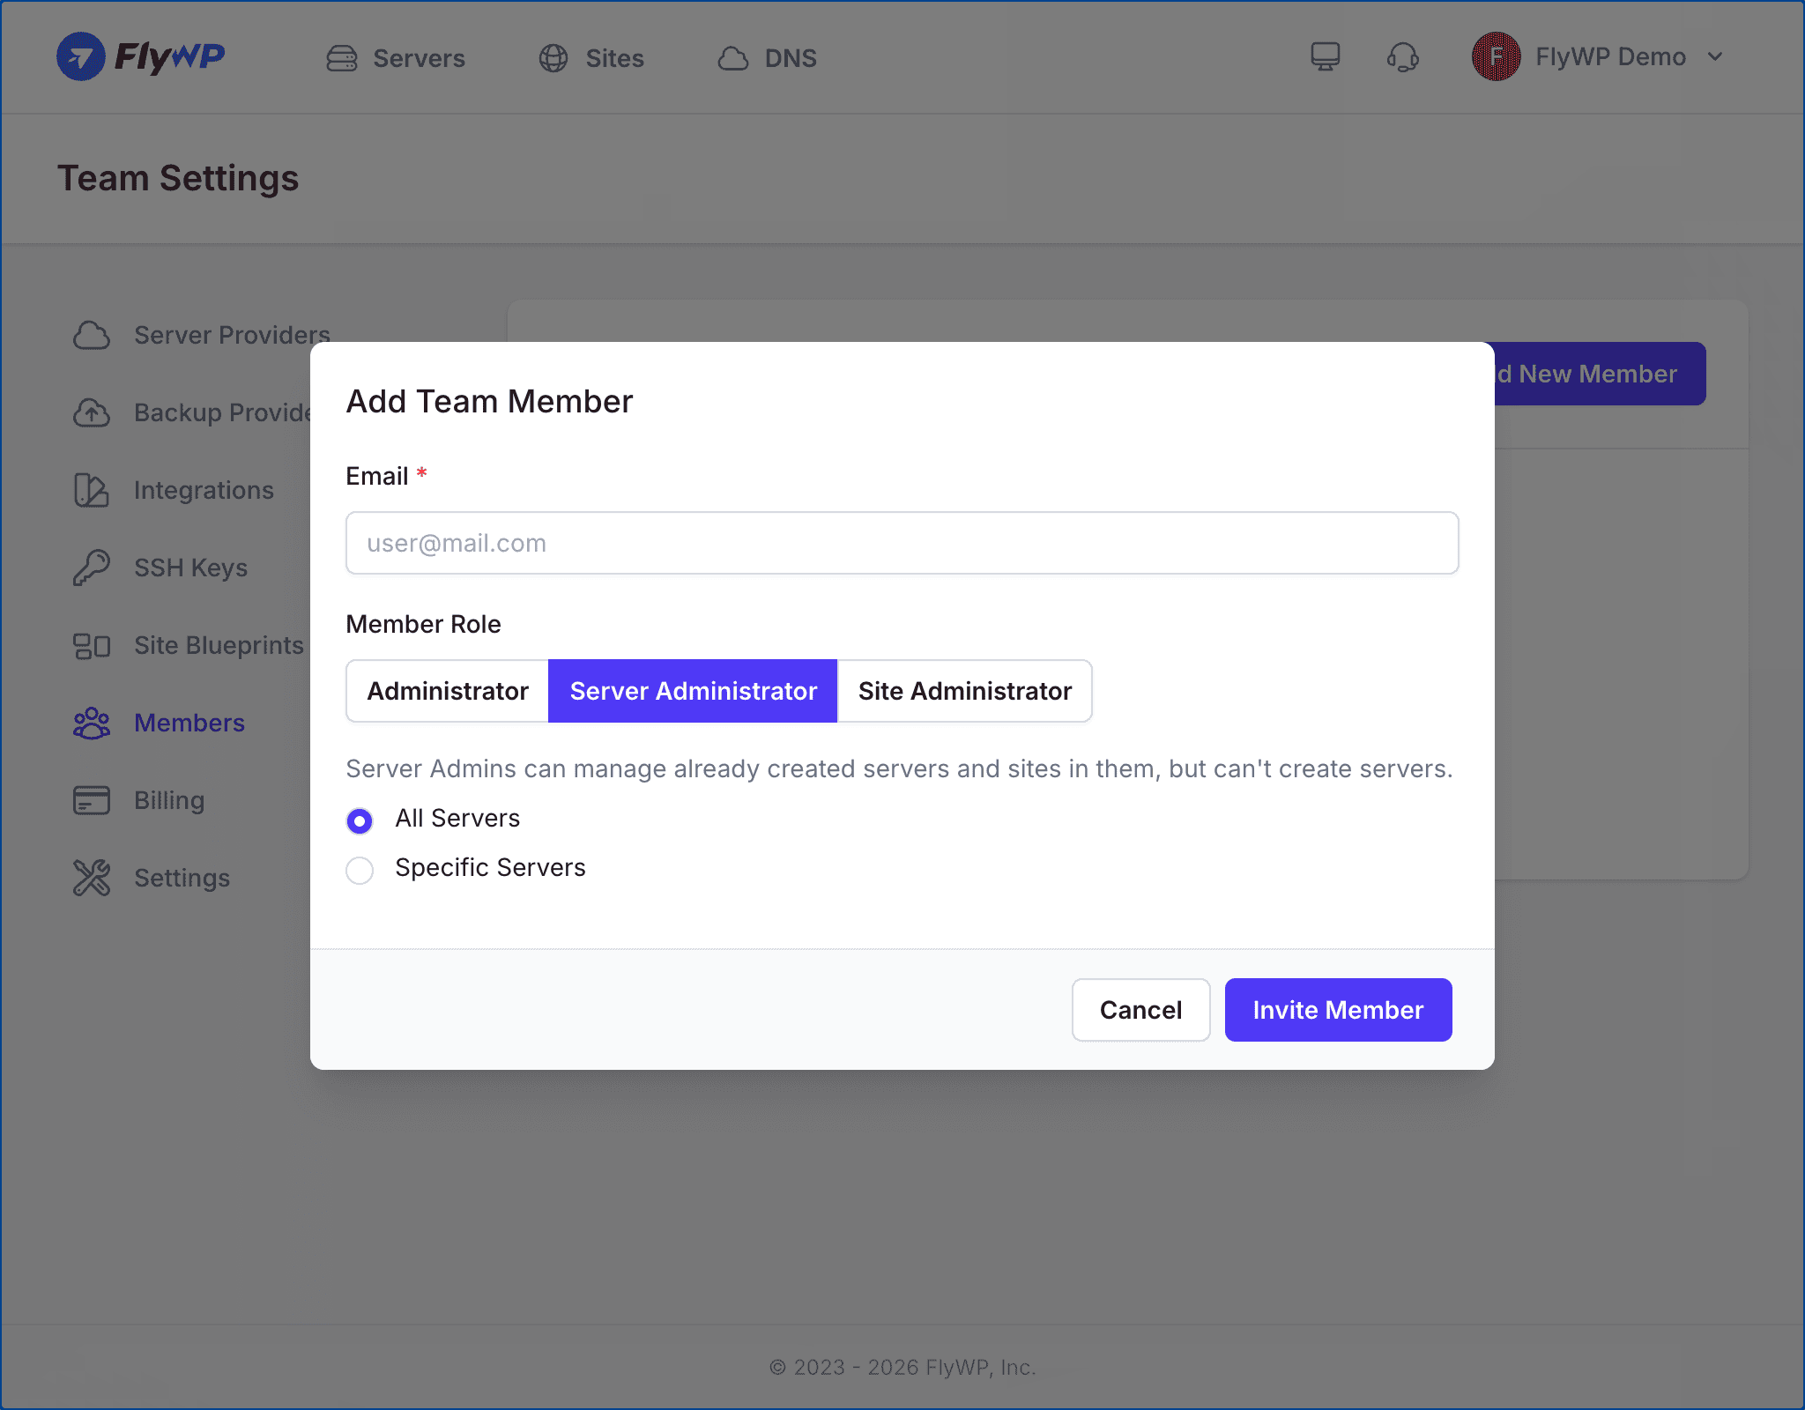The height and width of the screenshot is (1410, 1805).
Task: Click the Server Admins description text
Action: point(900,768)
